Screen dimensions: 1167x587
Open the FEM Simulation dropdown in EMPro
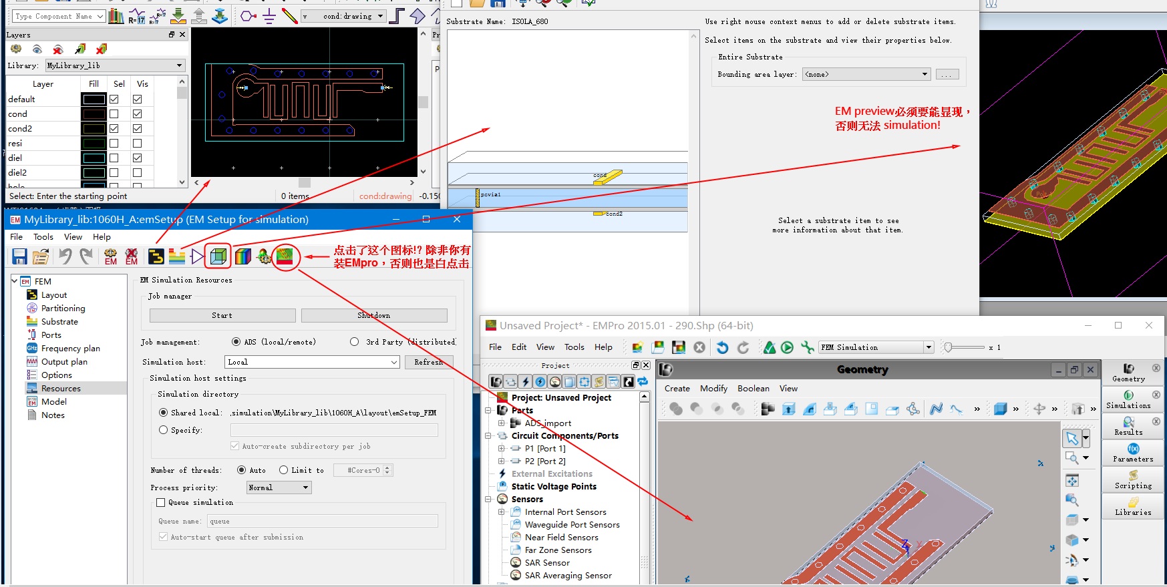(x=876, y=347)
